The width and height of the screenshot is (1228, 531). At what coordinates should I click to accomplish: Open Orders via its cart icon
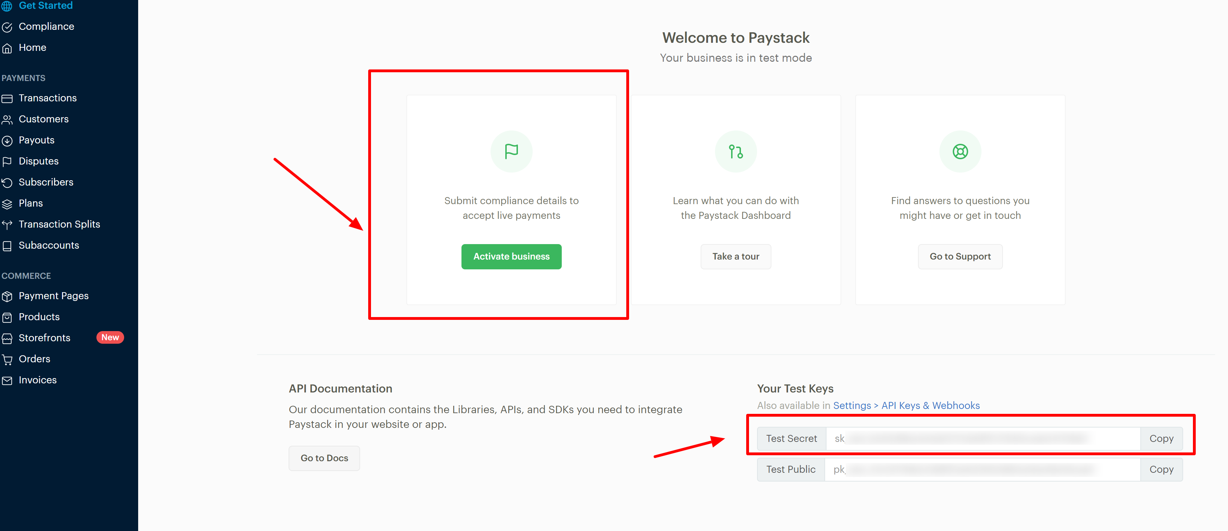click(x=7, y=359)
